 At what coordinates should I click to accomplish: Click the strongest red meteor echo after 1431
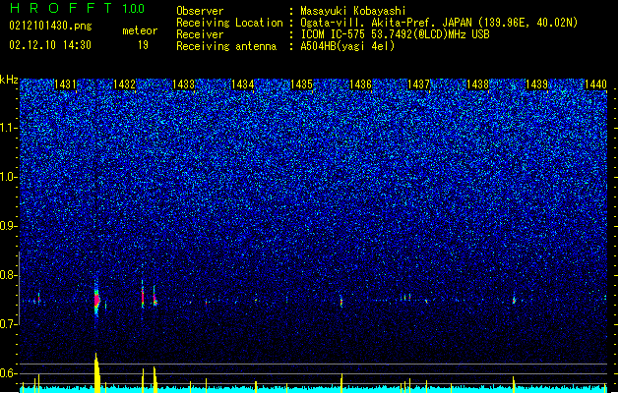pyautogui.click(x=96, y=301)
